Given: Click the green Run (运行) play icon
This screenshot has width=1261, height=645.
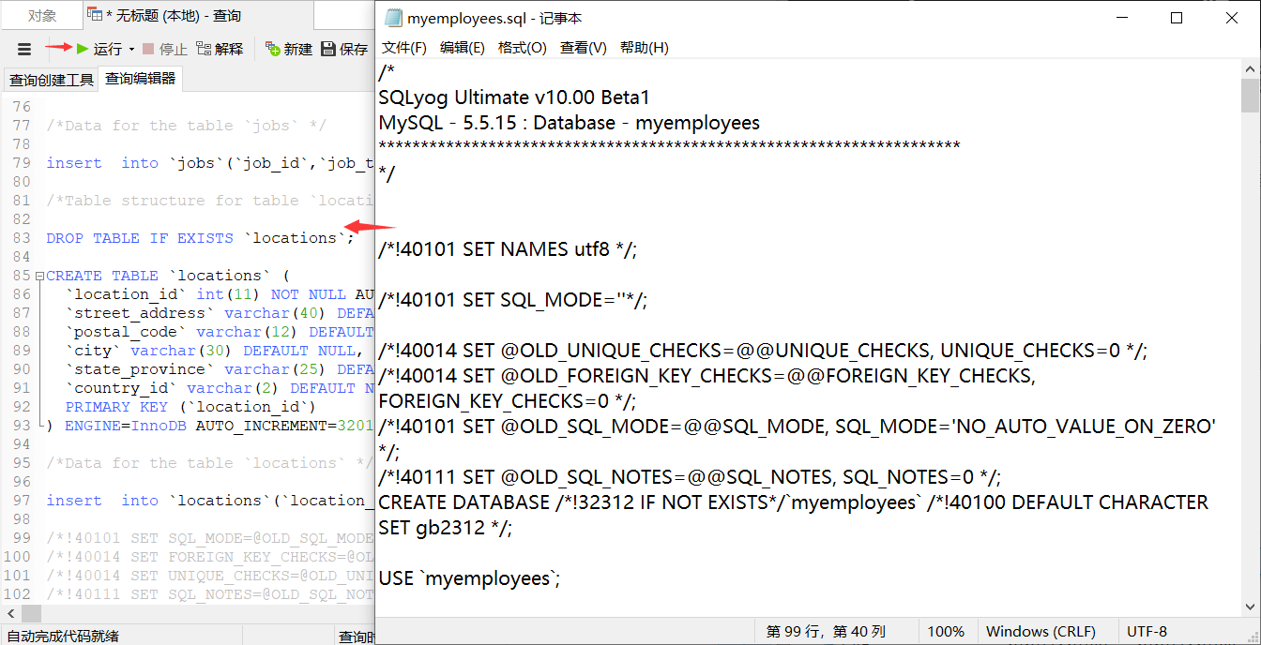Looking at the screenshot, I should pos(83,49).
